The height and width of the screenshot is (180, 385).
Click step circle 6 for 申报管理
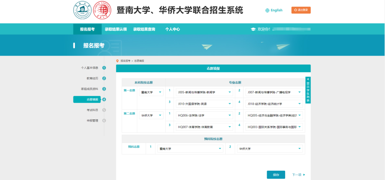(104, 120)
